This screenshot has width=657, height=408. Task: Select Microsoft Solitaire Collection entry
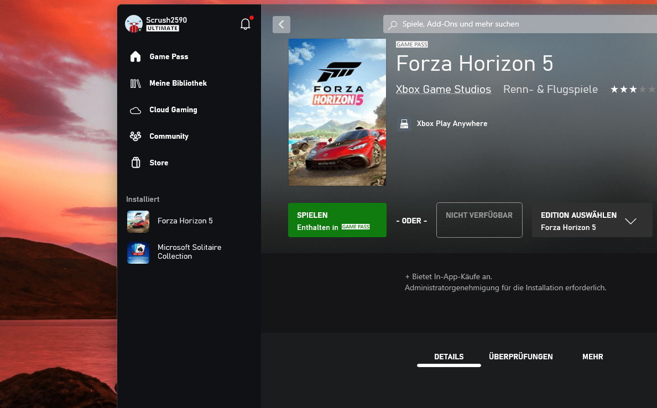pos(189,253)
